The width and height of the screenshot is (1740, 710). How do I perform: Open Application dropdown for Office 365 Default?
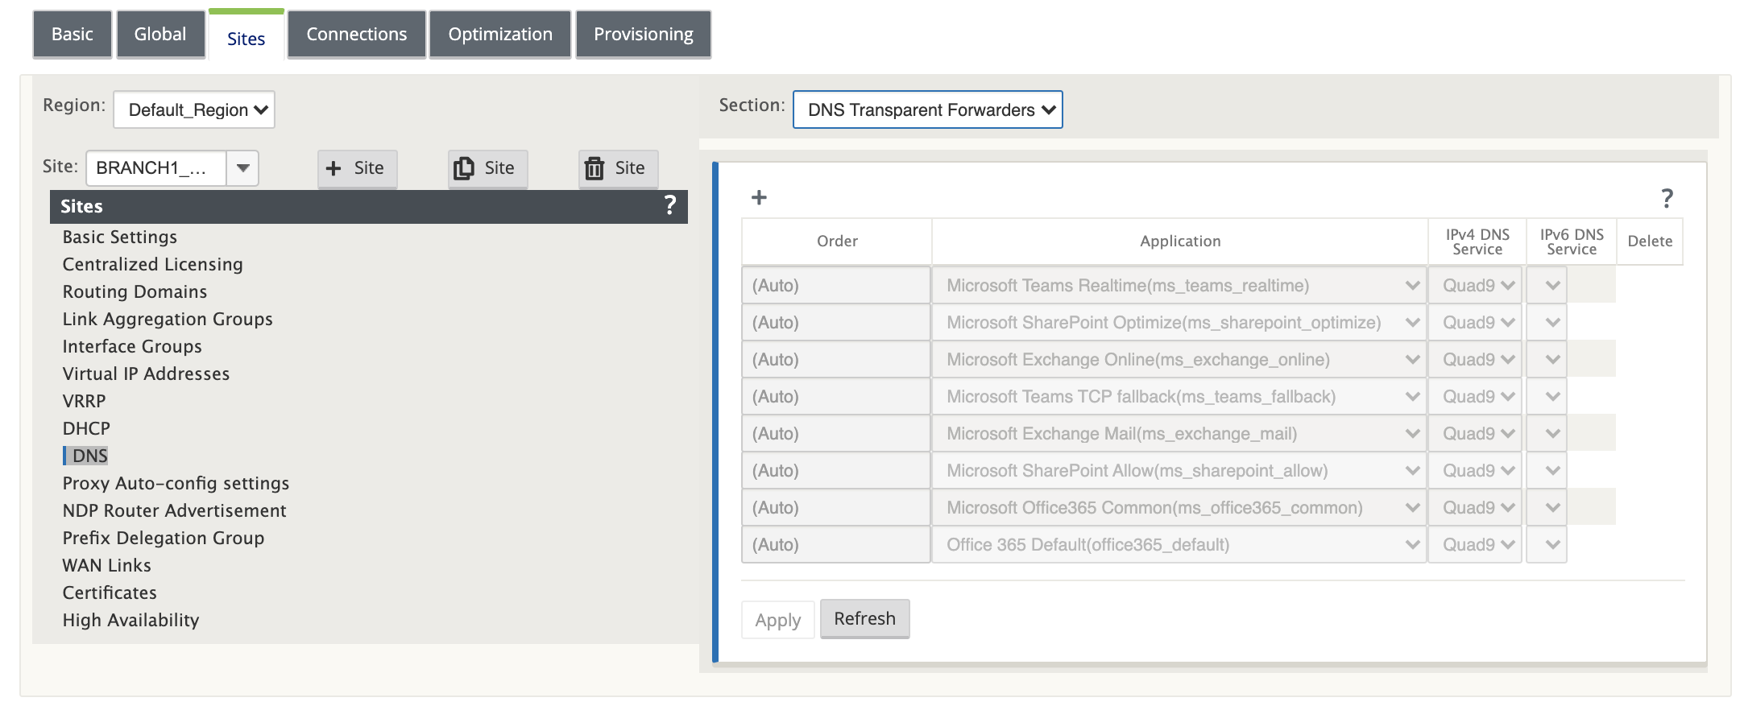(1179, 545)
